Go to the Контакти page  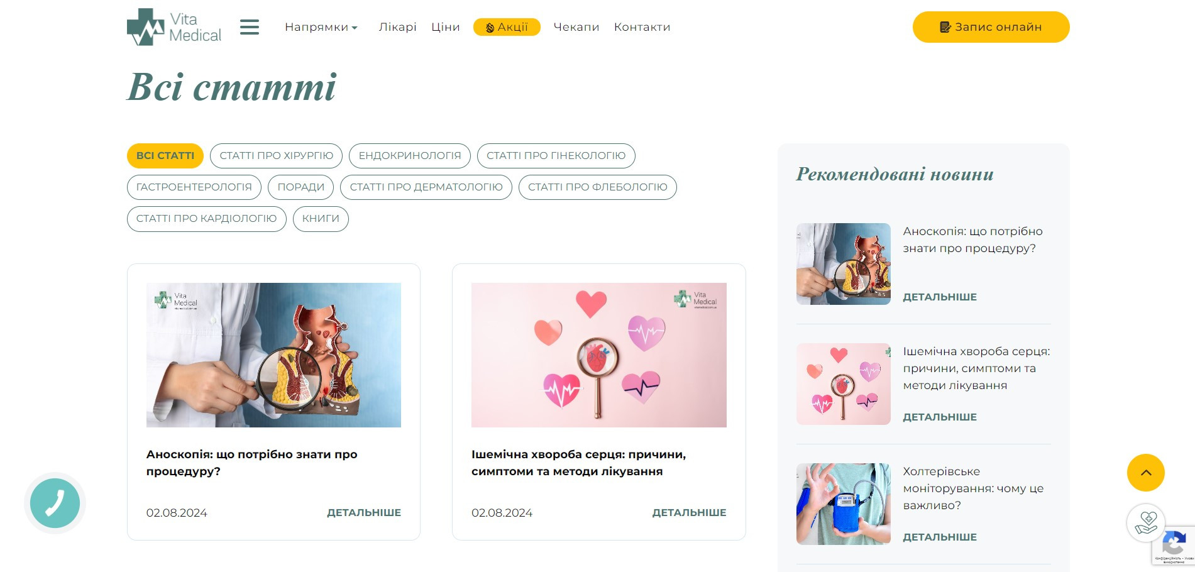coord(642,27)
